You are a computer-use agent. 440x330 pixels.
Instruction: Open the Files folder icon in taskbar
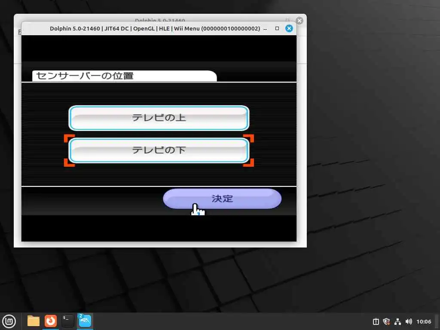[x=34, y=321]
